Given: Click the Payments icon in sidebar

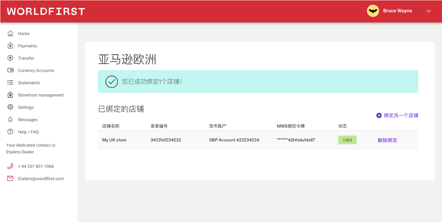Looking at the screenshot, I should [10, 46].
